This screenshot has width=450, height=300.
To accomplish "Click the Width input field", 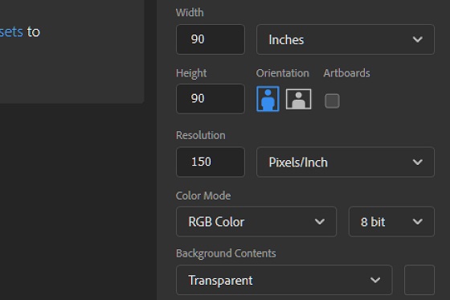I will point(211,39).
